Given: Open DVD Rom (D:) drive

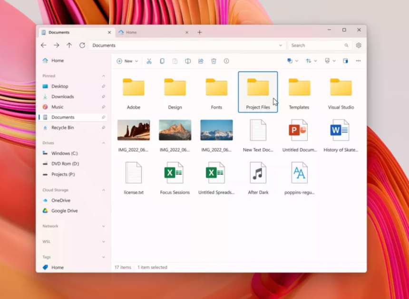Looking at the screenshot, I should pos(73,164).
